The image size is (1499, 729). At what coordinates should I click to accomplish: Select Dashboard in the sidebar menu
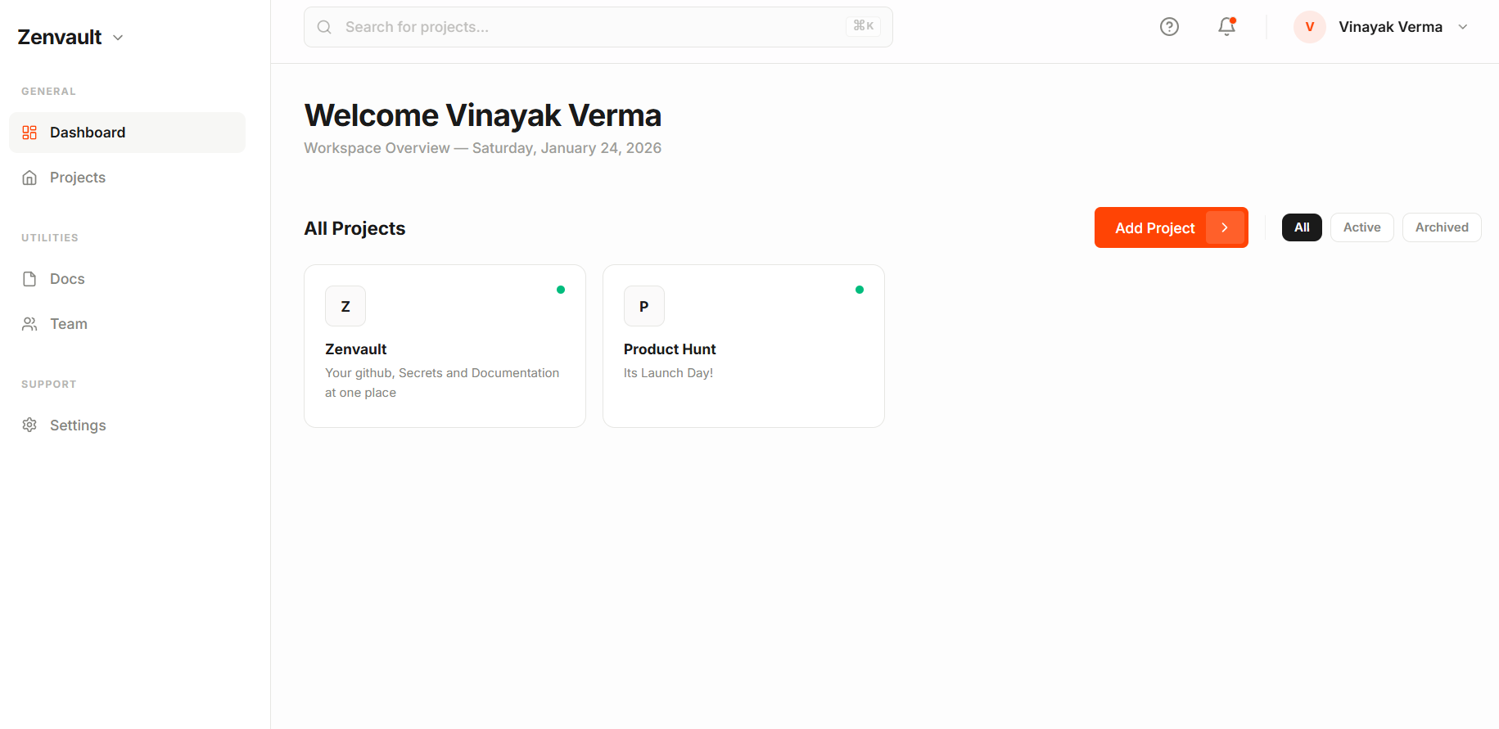[88, 132]
